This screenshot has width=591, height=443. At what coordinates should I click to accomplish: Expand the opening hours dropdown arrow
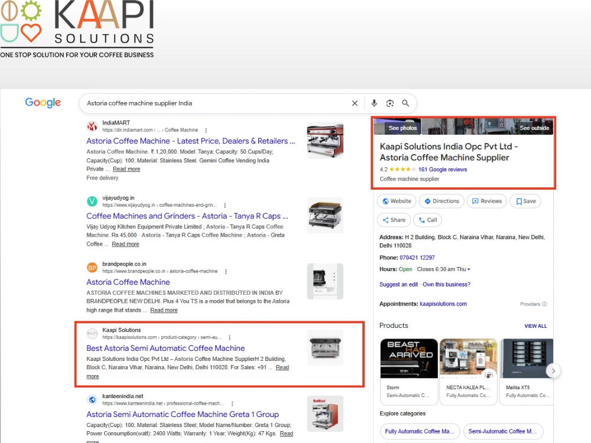coord(469,269)
